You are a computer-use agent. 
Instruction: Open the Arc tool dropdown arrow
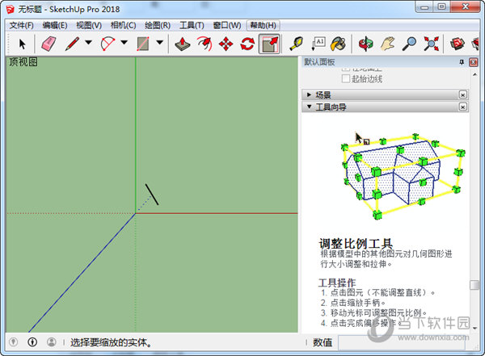pos(124,42)
